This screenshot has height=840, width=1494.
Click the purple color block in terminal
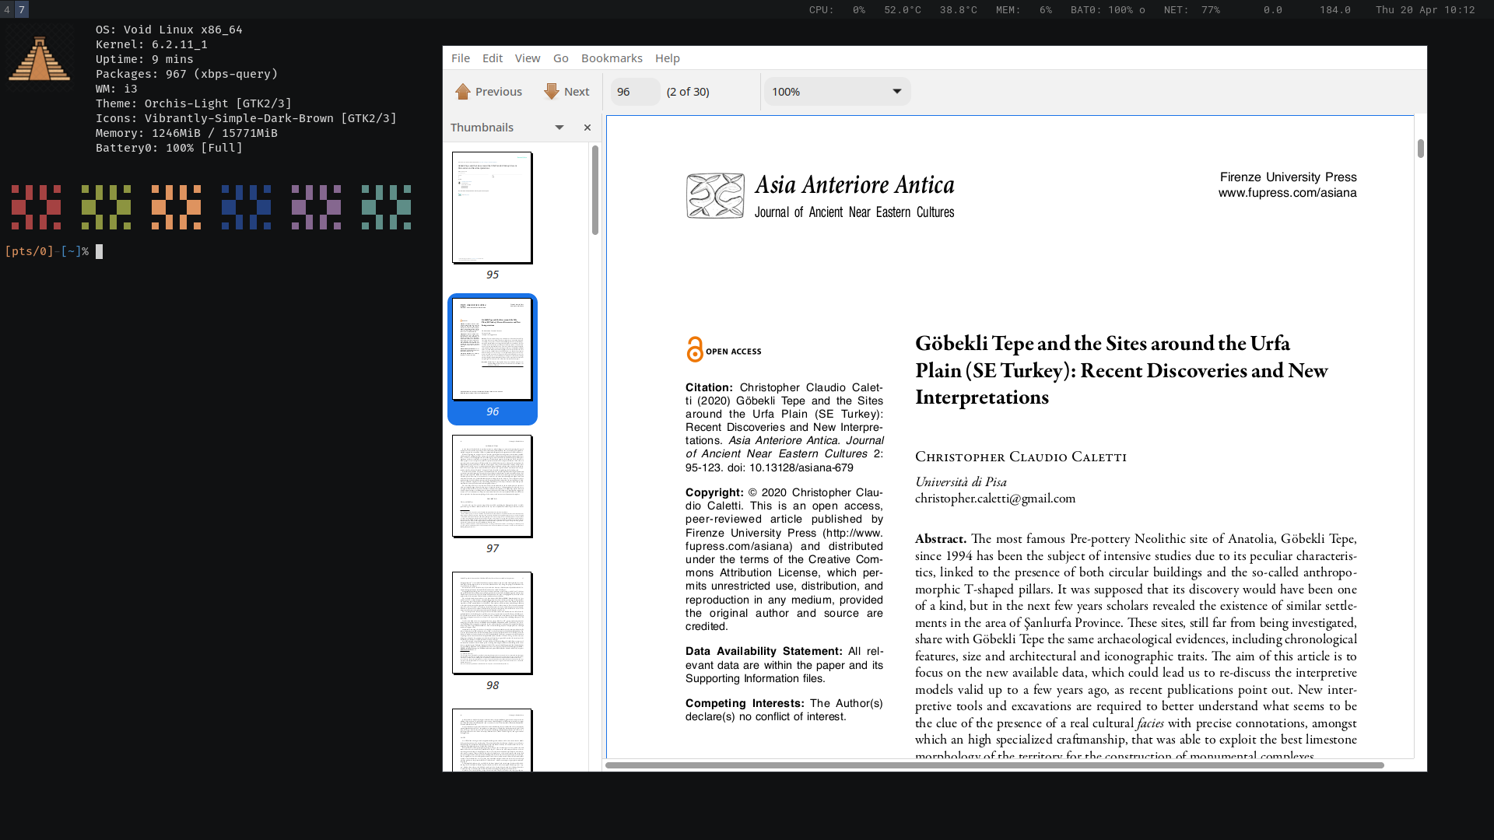[316, 207]
